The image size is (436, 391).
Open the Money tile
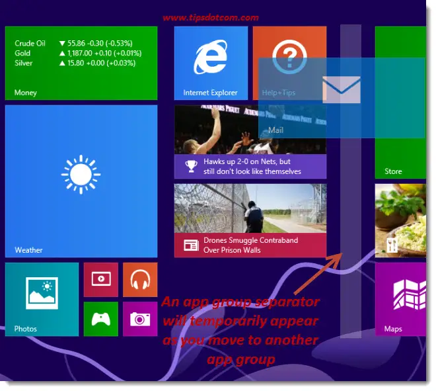click(x=81, y=63)
